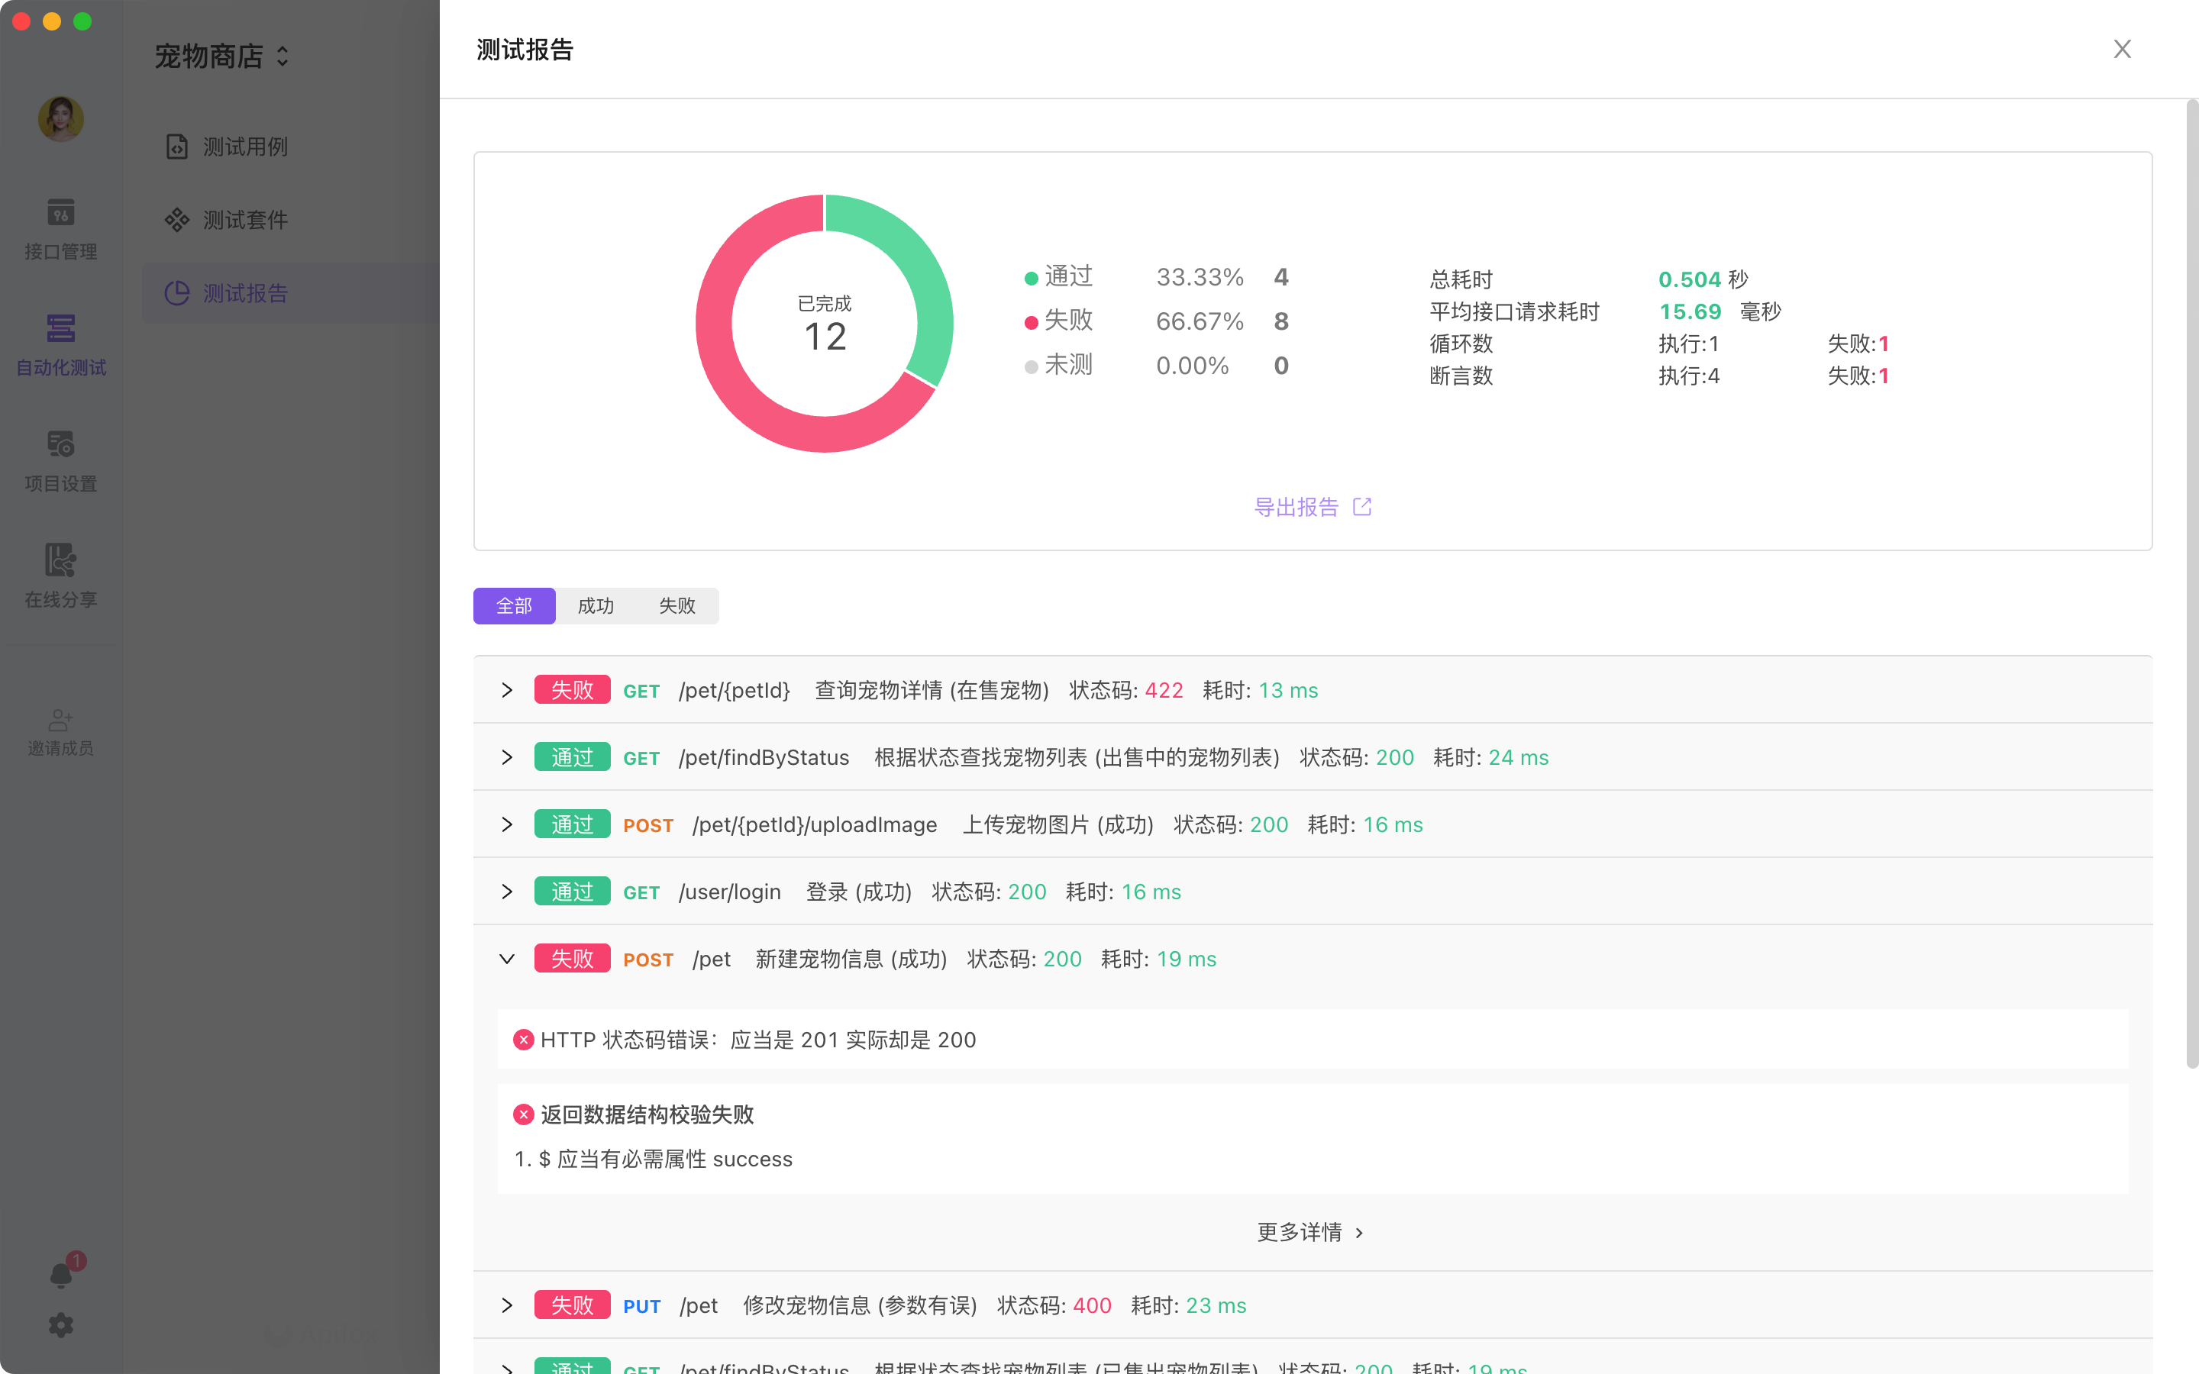Click macOS yellow minimize window button

(52, 21)
